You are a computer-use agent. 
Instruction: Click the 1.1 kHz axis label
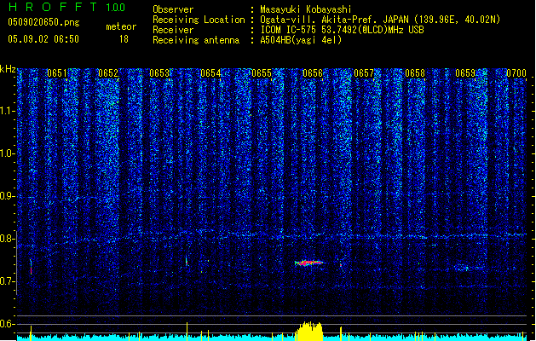pyautogui.click(x=7, y=111)
